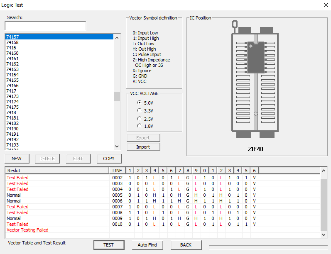Image resolution: width=331 pixels, height=254 pixels.
Task: Select 74161 in the IC list
Action: (x=59, y=59)
